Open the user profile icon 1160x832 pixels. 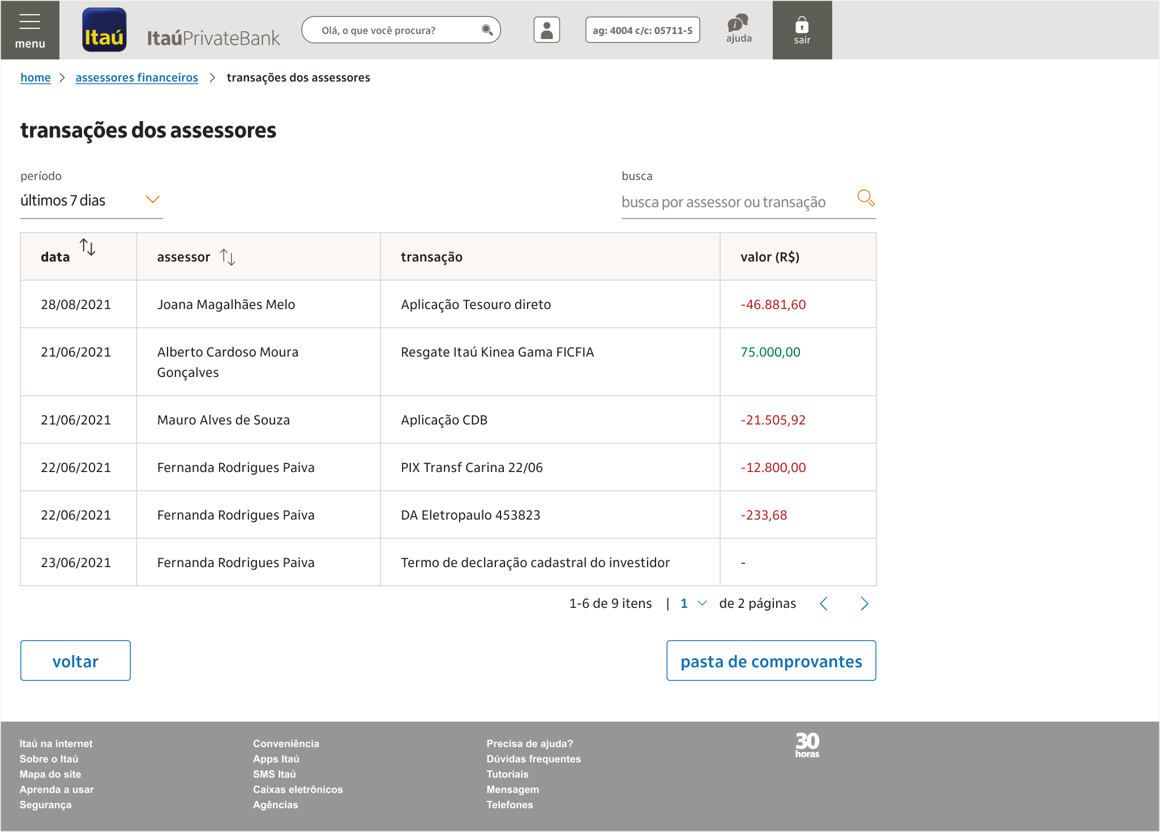[546, 30]
